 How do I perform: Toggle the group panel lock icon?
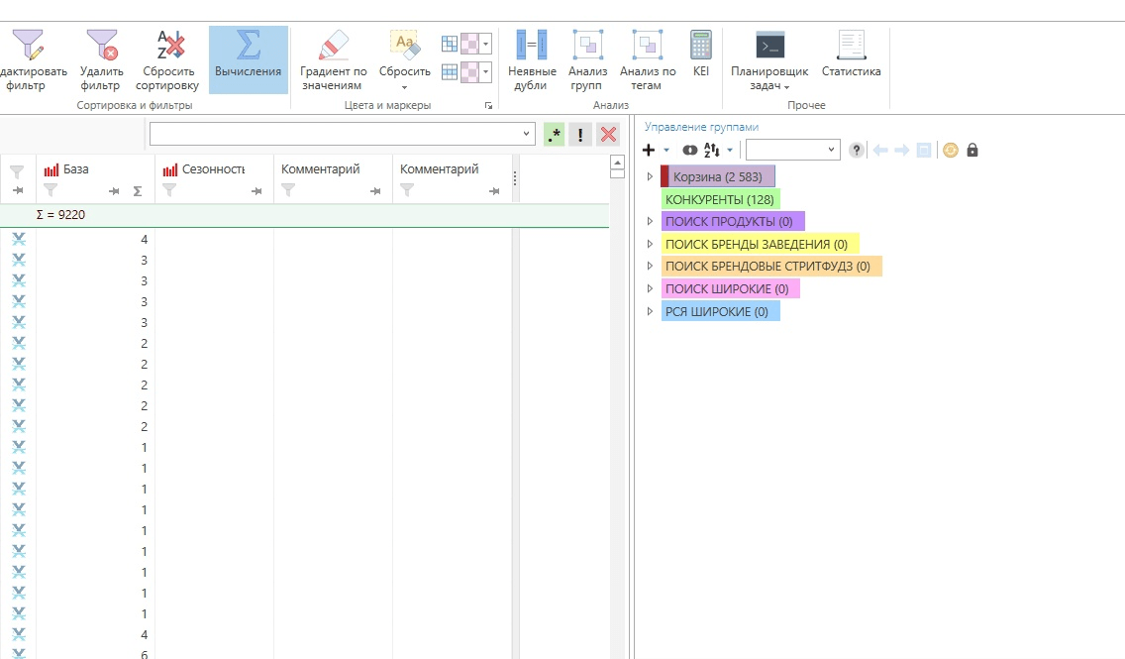972,150
